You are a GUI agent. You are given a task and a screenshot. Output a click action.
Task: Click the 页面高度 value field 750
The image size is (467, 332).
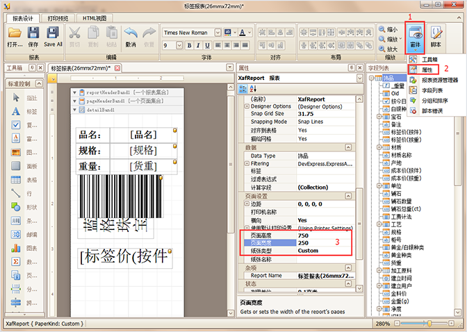pyautogui.click(x=325, y=235)
